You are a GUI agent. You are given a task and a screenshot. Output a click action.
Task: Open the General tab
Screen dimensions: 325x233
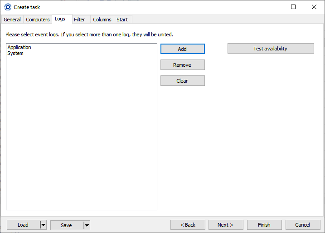coord(12,20)
